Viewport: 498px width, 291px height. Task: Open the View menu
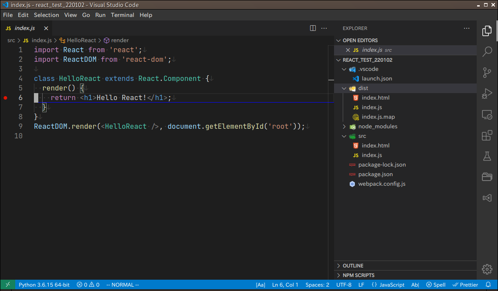coord(70,15)
